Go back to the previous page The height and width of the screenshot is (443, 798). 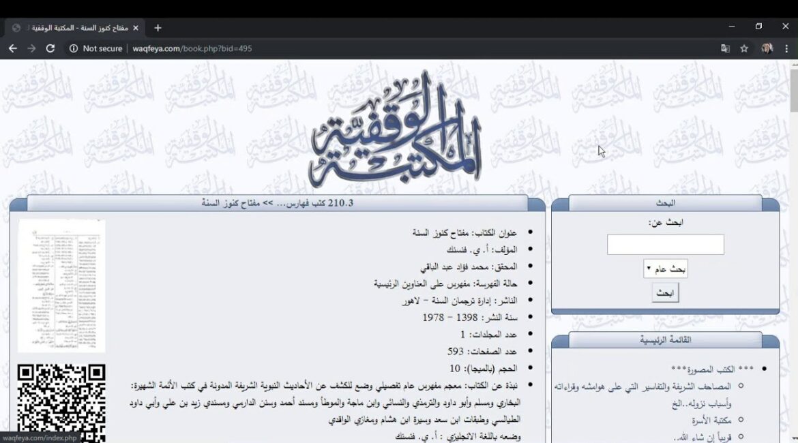[x=13, y=48]
